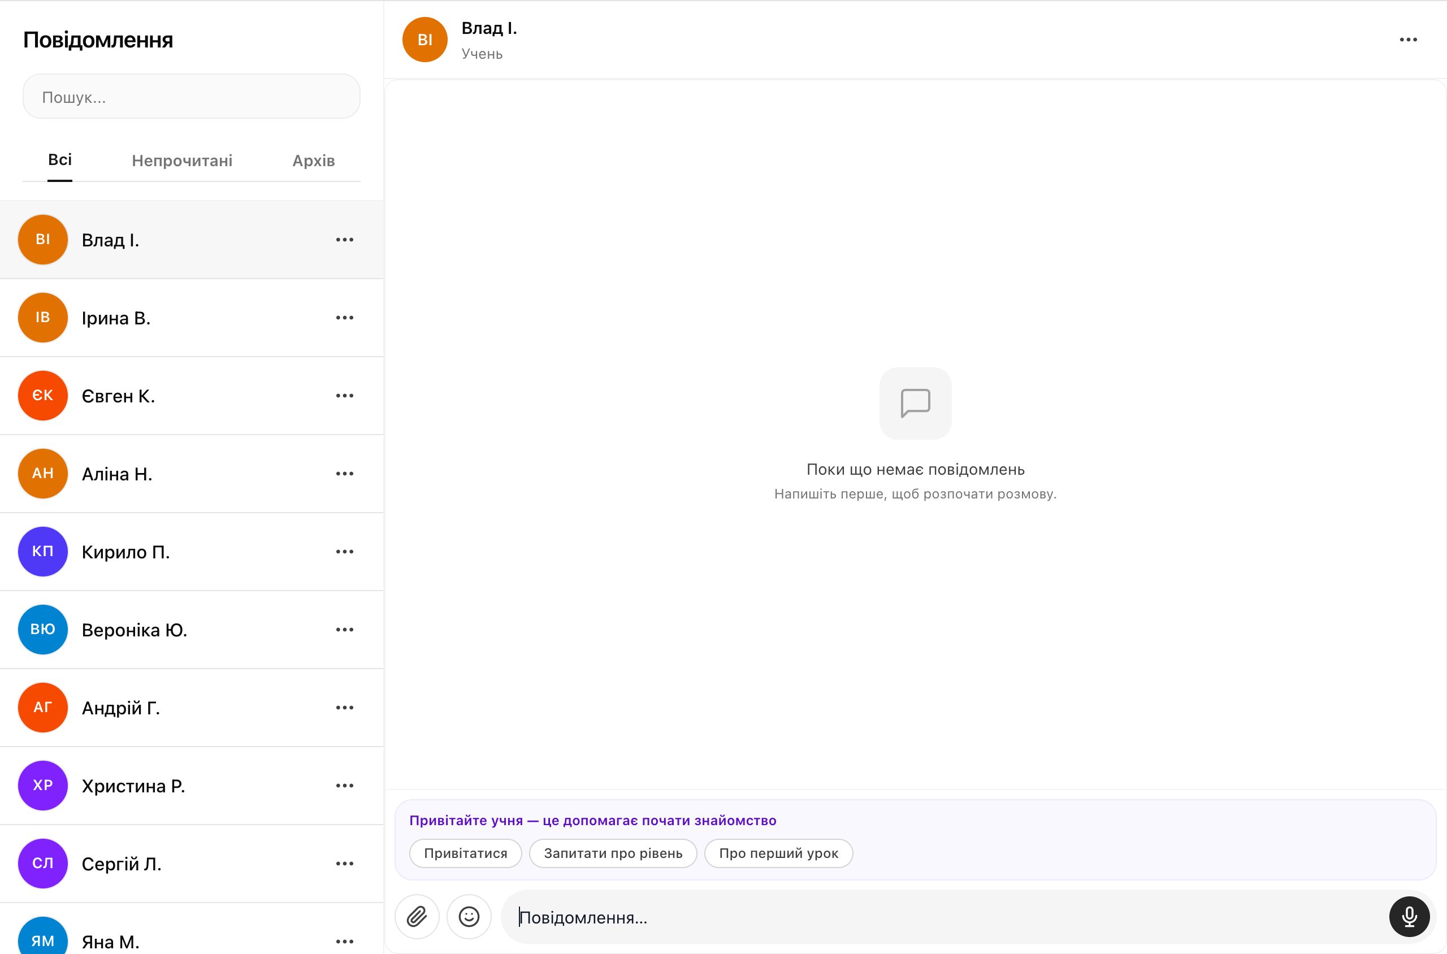This screenshot has width=1447, height=954.
Task: Start voice recording with microphone button
Action: point(1409,916)
